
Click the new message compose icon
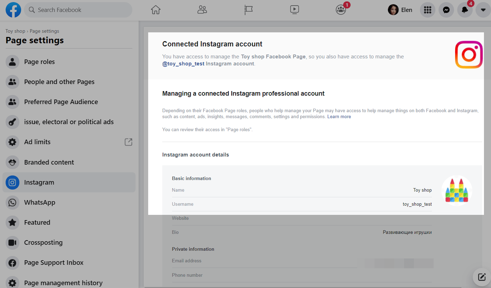pyautogui.click(x=481, y=277)
